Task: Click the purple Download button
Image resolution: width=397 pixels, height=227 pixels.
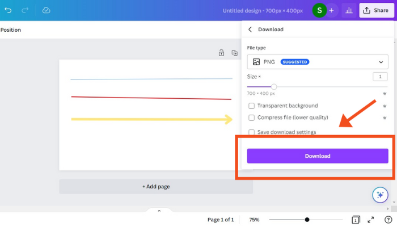Action: click(318, 156)
